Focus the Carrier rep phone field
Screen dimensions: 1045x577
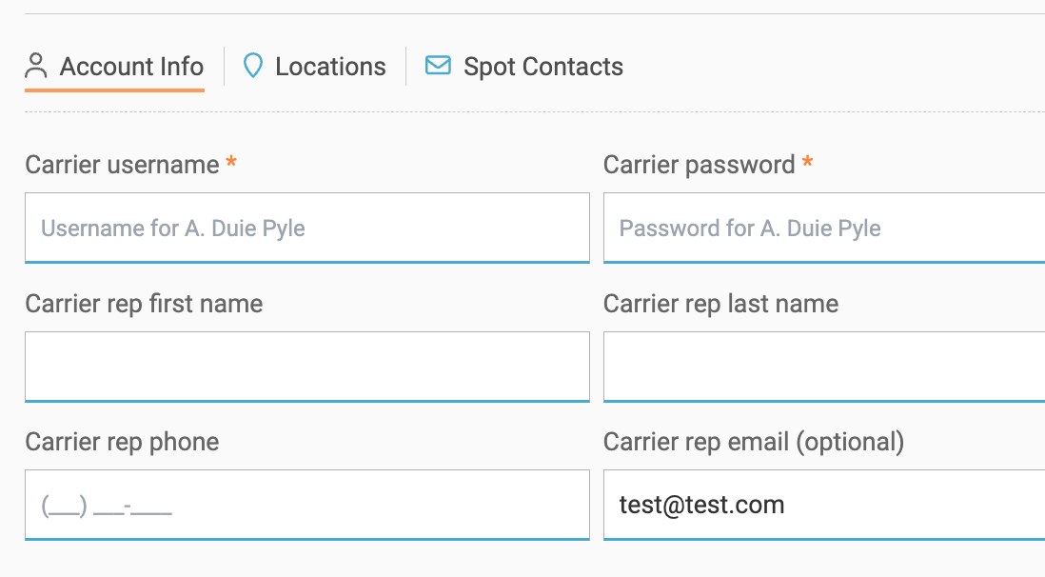click(306, 505)
